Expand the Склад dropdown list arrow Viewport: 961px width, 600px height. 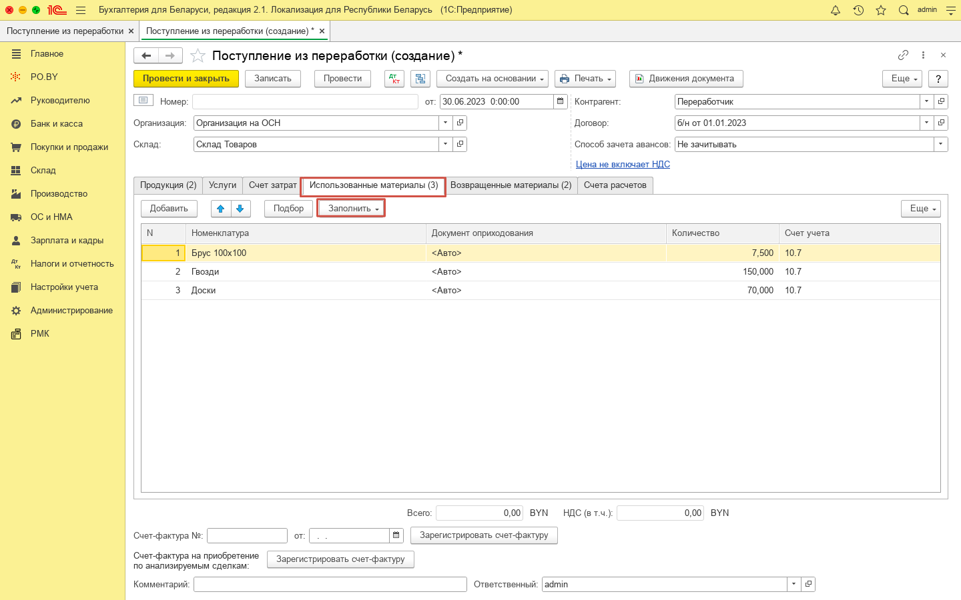click(446, 144)
